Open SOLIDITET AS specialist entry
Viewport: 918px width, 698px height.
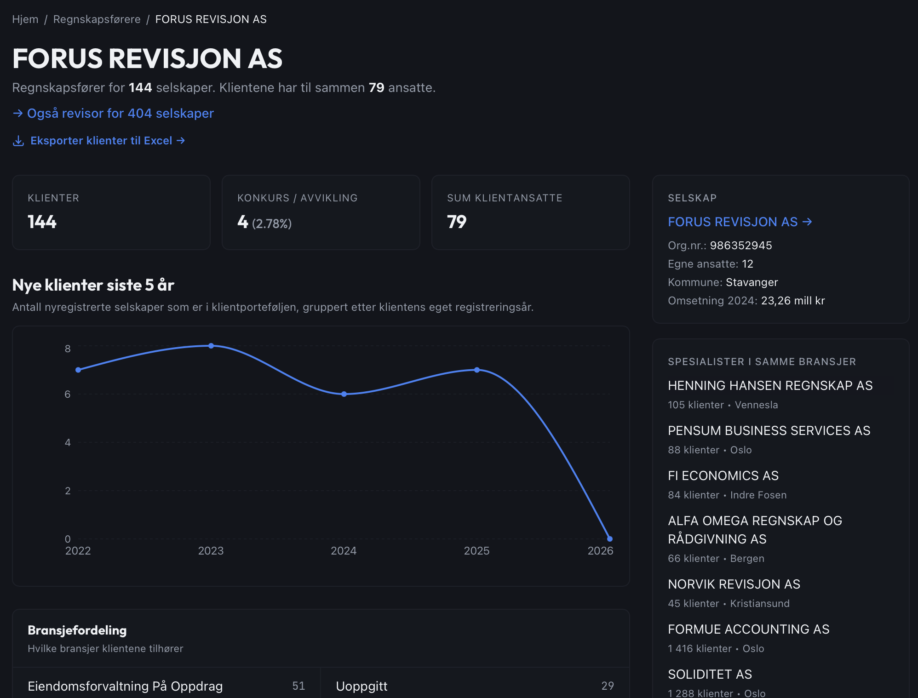710,675
